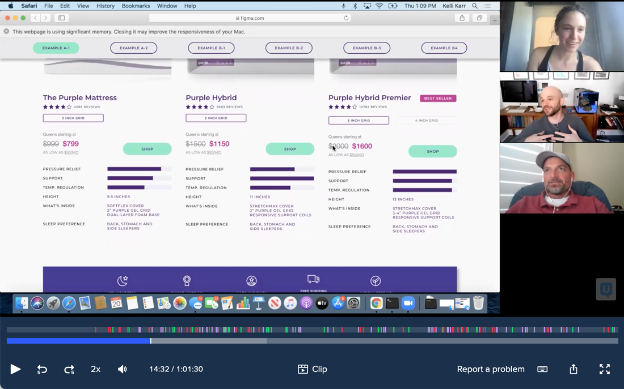Shop the Purple Hybrid
The width and height of the screenshot is (624, 389).
(x=290, y=149)
